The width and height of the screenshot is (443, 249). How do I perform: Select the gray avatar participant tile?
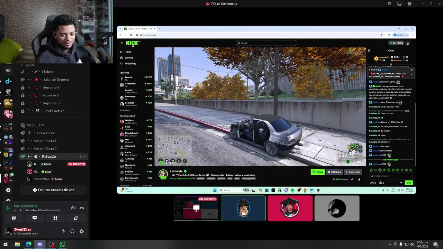[337, 209]
